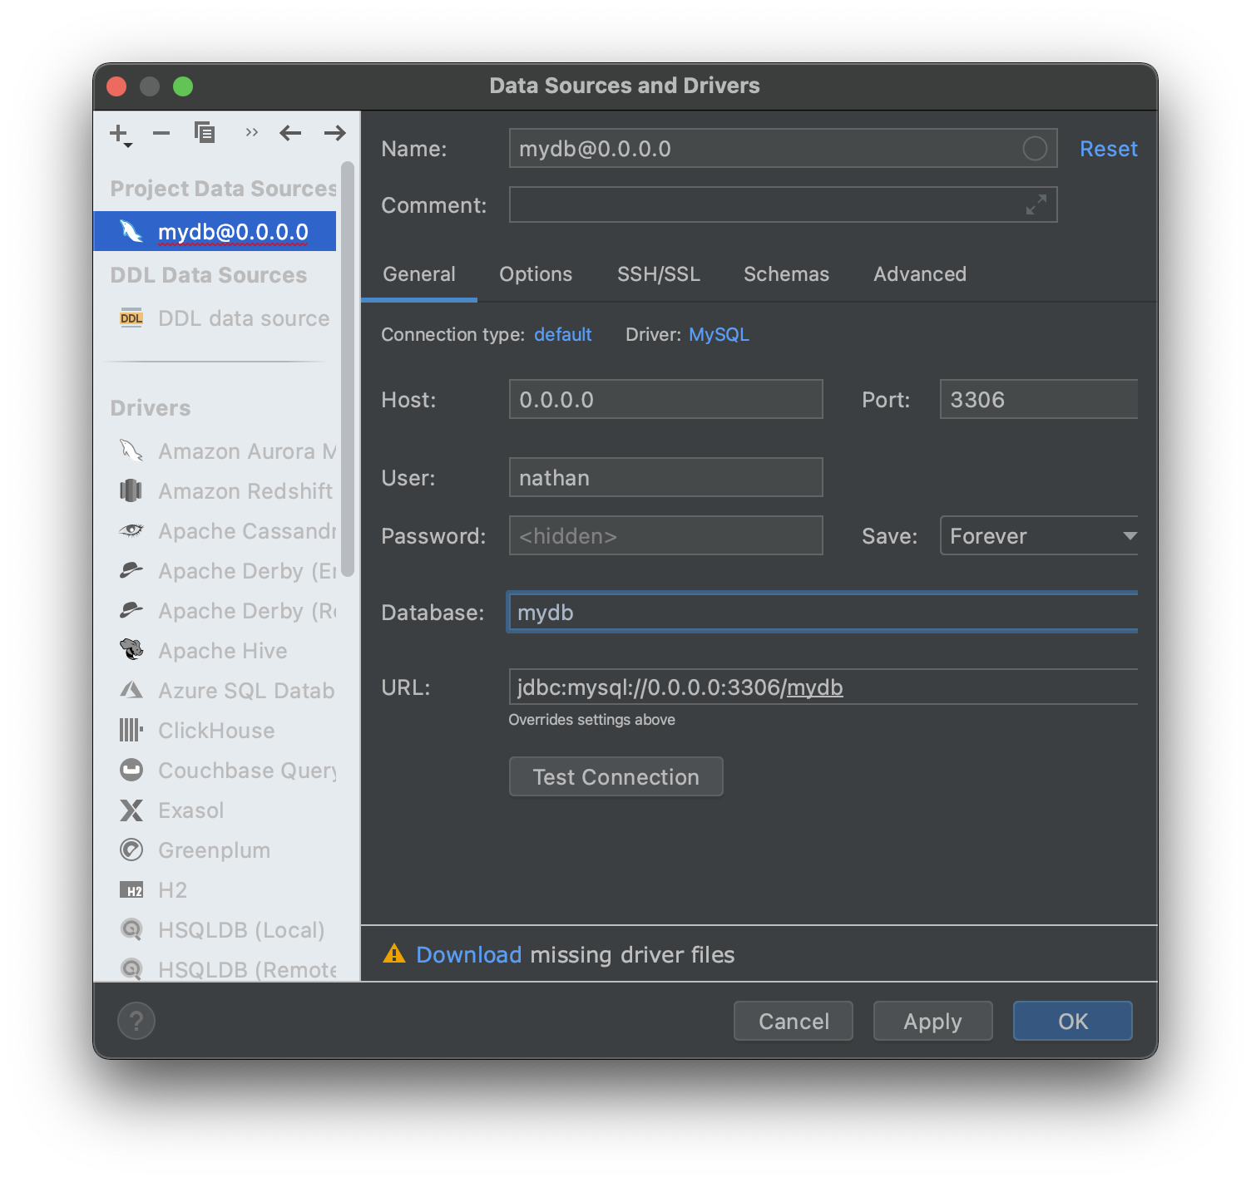Switch to the SSH/SSL tab
The height and width of the screenshot is (1182, 1251).
(x=659, y=274)
